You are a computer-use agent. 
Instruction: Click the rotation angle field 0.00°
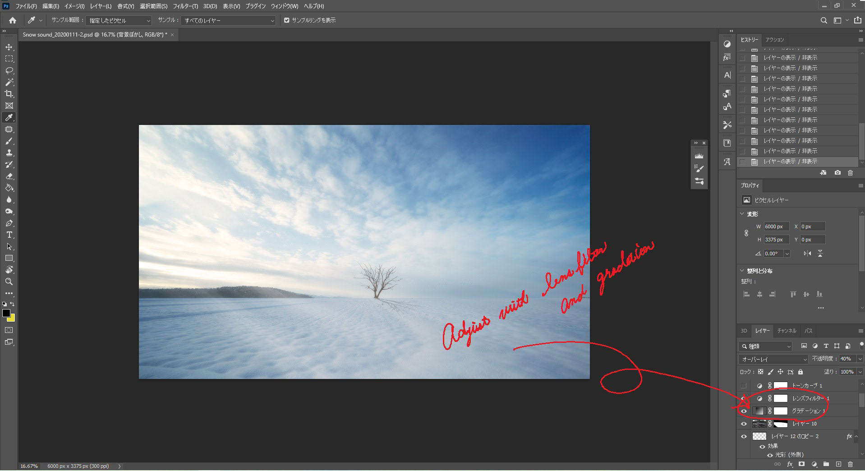[773, 254]
